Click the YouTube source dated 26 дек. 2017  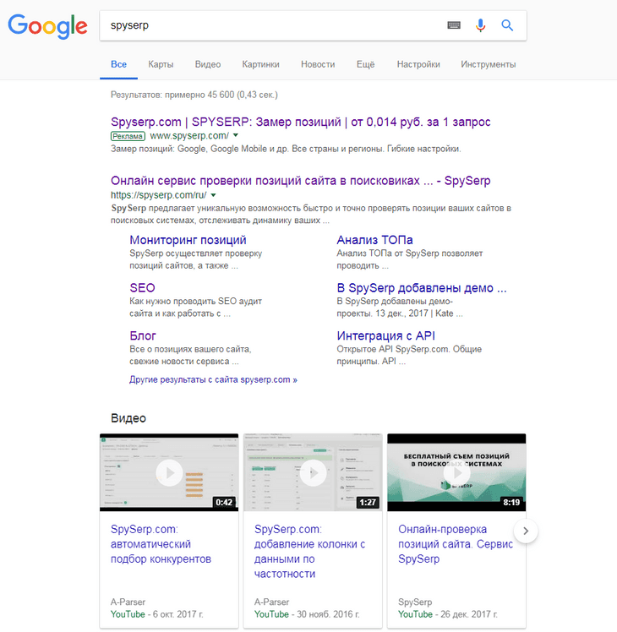click(x=415, y=614)
